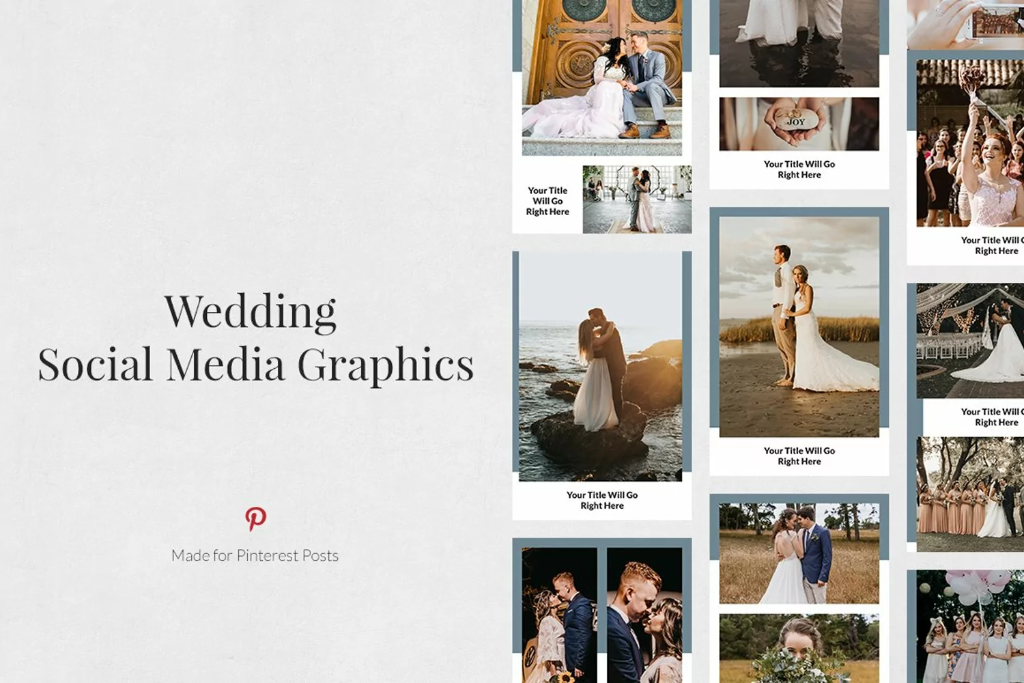Viewport: 1024px width, 683px height.
Task: Open the bride and groom on beach photo
Action: (799, 326)
